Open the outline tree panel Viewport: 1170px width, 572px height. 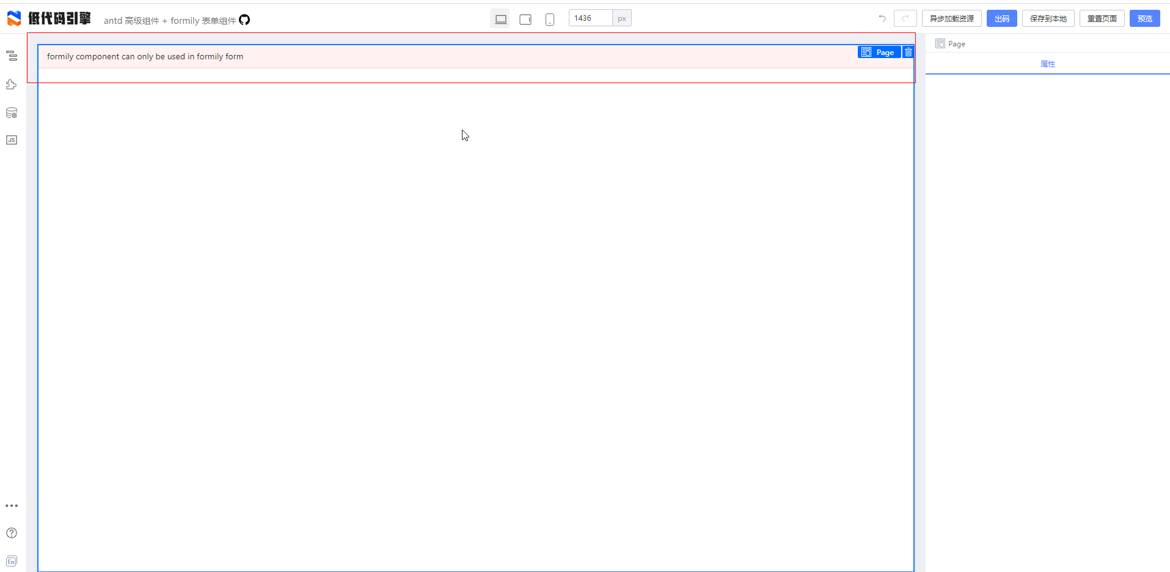click(11, 56)
